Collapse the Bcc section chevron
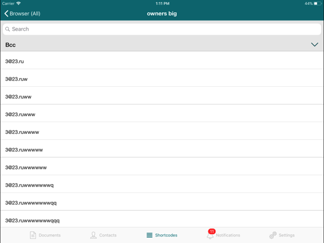This screenshot has width=324, height=243. coord(315,45)
